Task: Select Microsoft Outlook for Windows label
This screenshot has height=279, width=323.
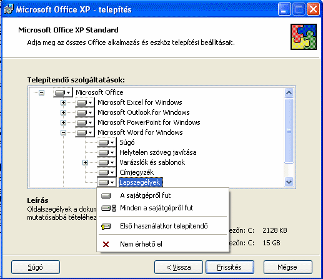Action: pyautogui.click(x=144, y=112)
